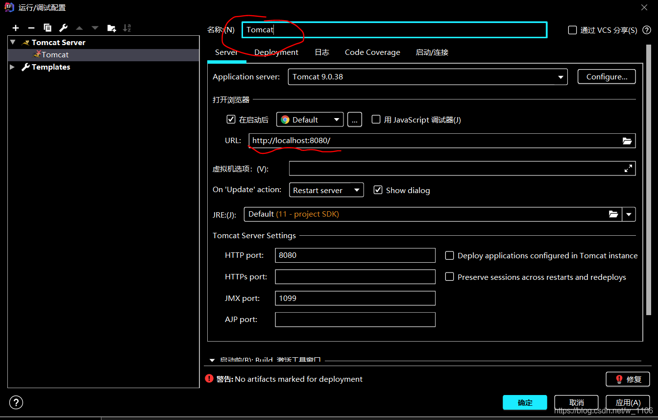Remove configuration with minus icon
The width and height of the screenshot is (658, 420).
point(31,28)
